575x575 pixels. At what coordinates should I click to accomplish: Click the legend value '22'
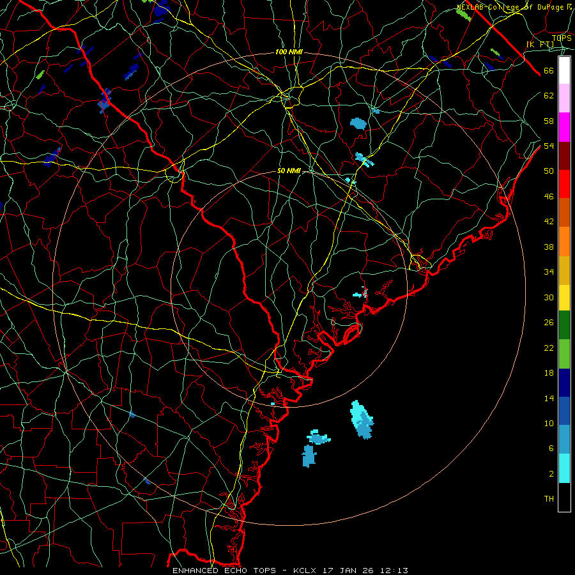point(549,348)
